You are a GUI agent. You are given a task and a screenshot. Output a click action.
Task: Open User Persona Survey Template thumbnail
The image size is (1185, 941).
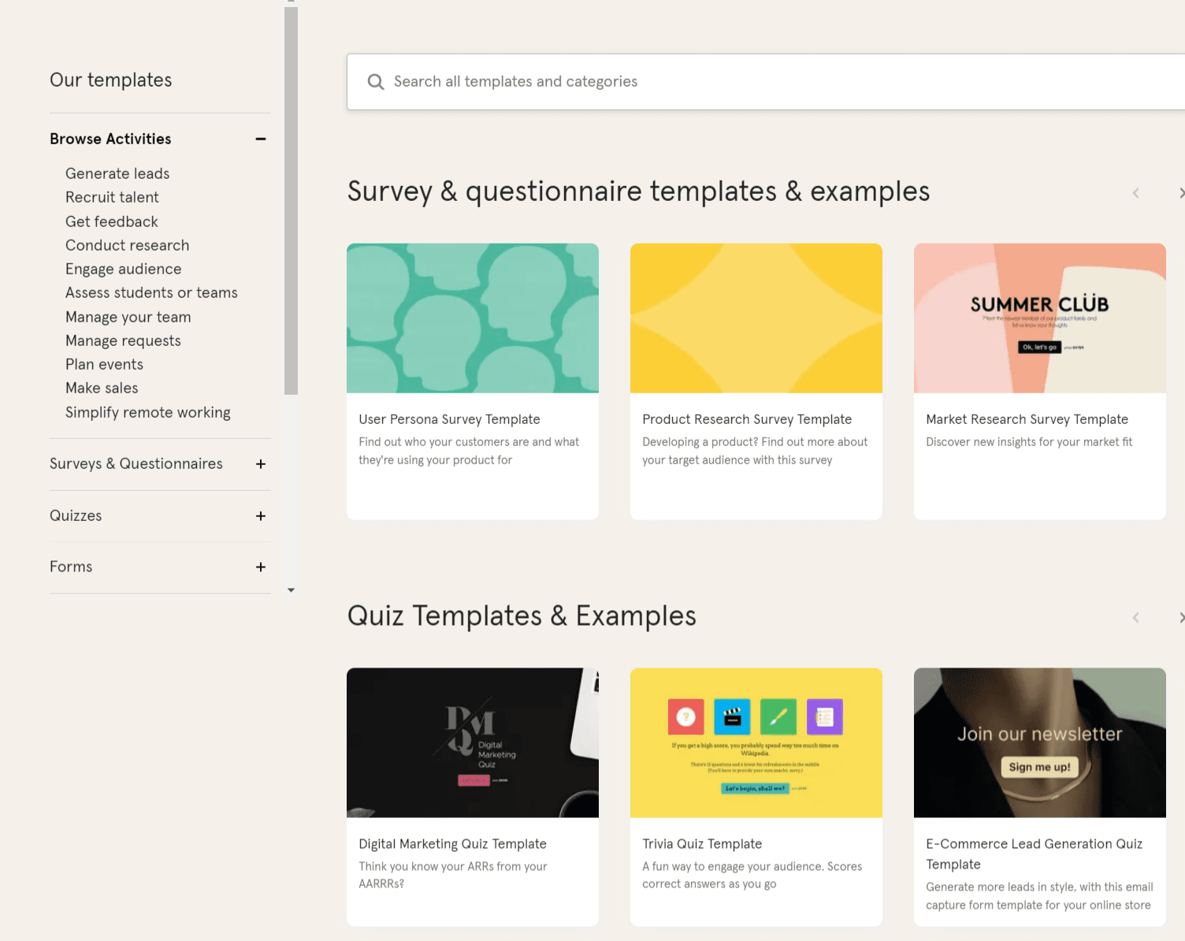pos(473,318)
